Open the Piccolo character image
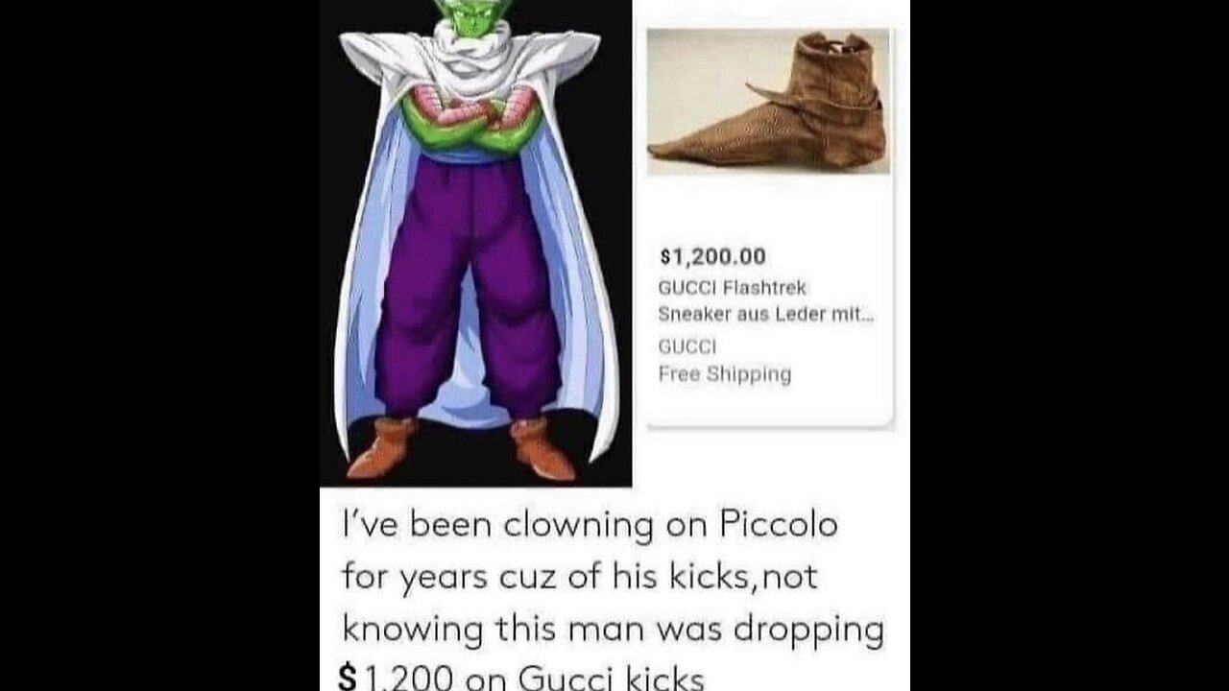The image size is (1229, 691). [x=475, y=243]
